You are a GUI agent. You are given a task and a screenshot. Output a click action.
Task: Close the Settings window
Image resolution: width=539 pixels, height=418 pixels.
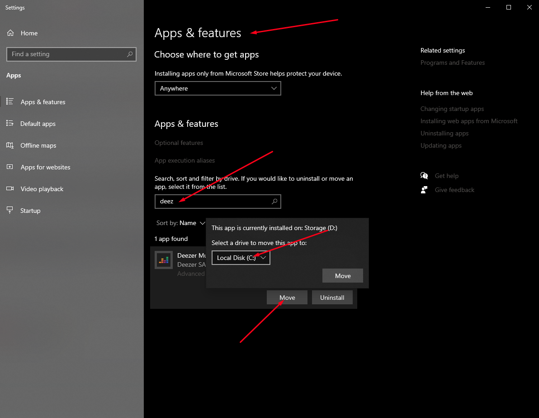click(530, 7)
